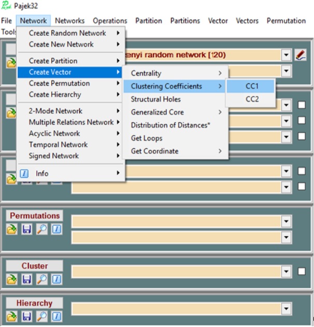
Task: Open the second Permutations dropdown arrow
Action: (x=286, y=237)
